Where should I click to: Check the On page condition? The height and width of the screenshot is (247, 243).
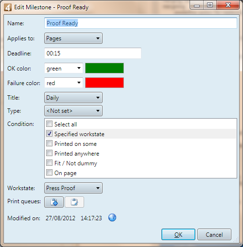(49, 173)
